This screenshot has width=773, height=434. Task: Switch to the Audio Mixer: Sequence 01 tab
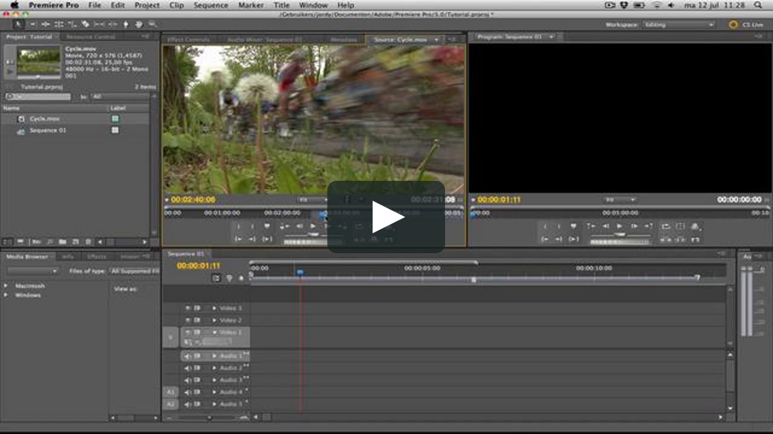[265, 40]
